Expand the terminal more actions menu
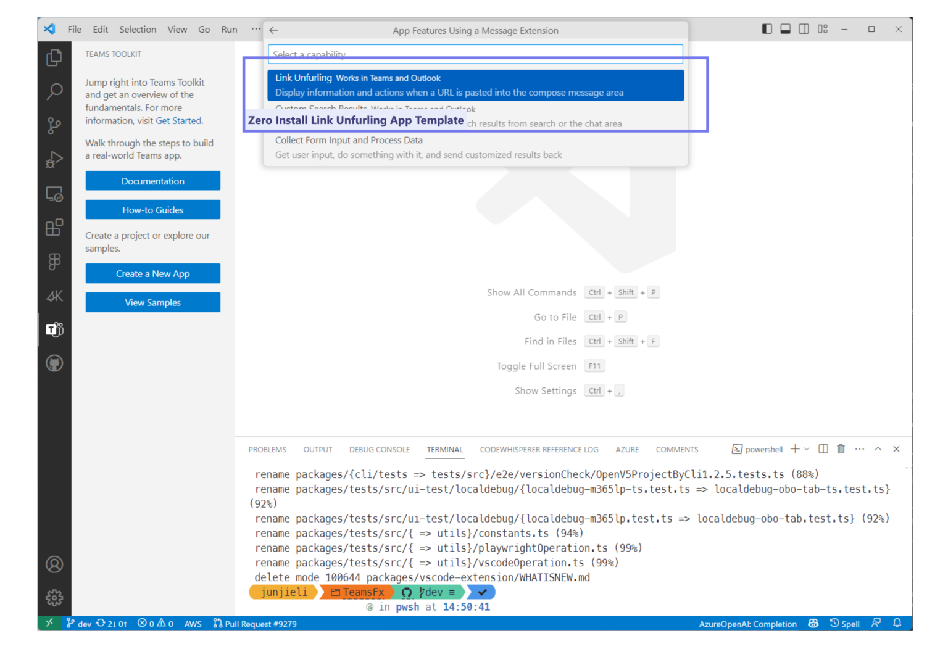Viewport: 948px width, 657px height. (859, 448)
